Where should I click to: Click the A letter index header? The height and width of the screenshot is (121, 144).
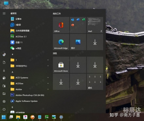pyautogui.click(x=12, y=72)
